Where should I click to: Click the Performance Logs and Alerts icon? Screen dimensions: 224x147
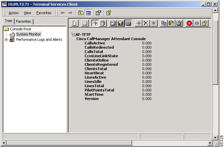[x=12, y=40]
